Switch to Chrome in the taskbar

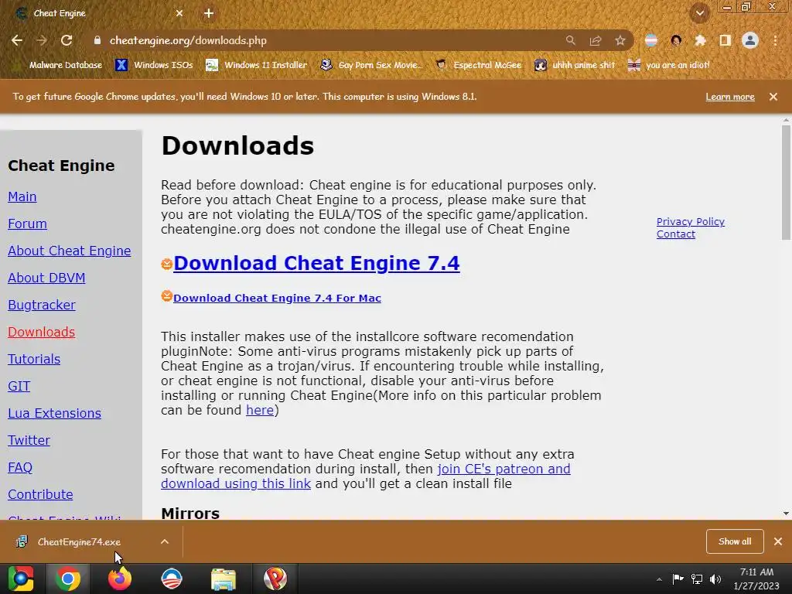click(x=68, y=579)
